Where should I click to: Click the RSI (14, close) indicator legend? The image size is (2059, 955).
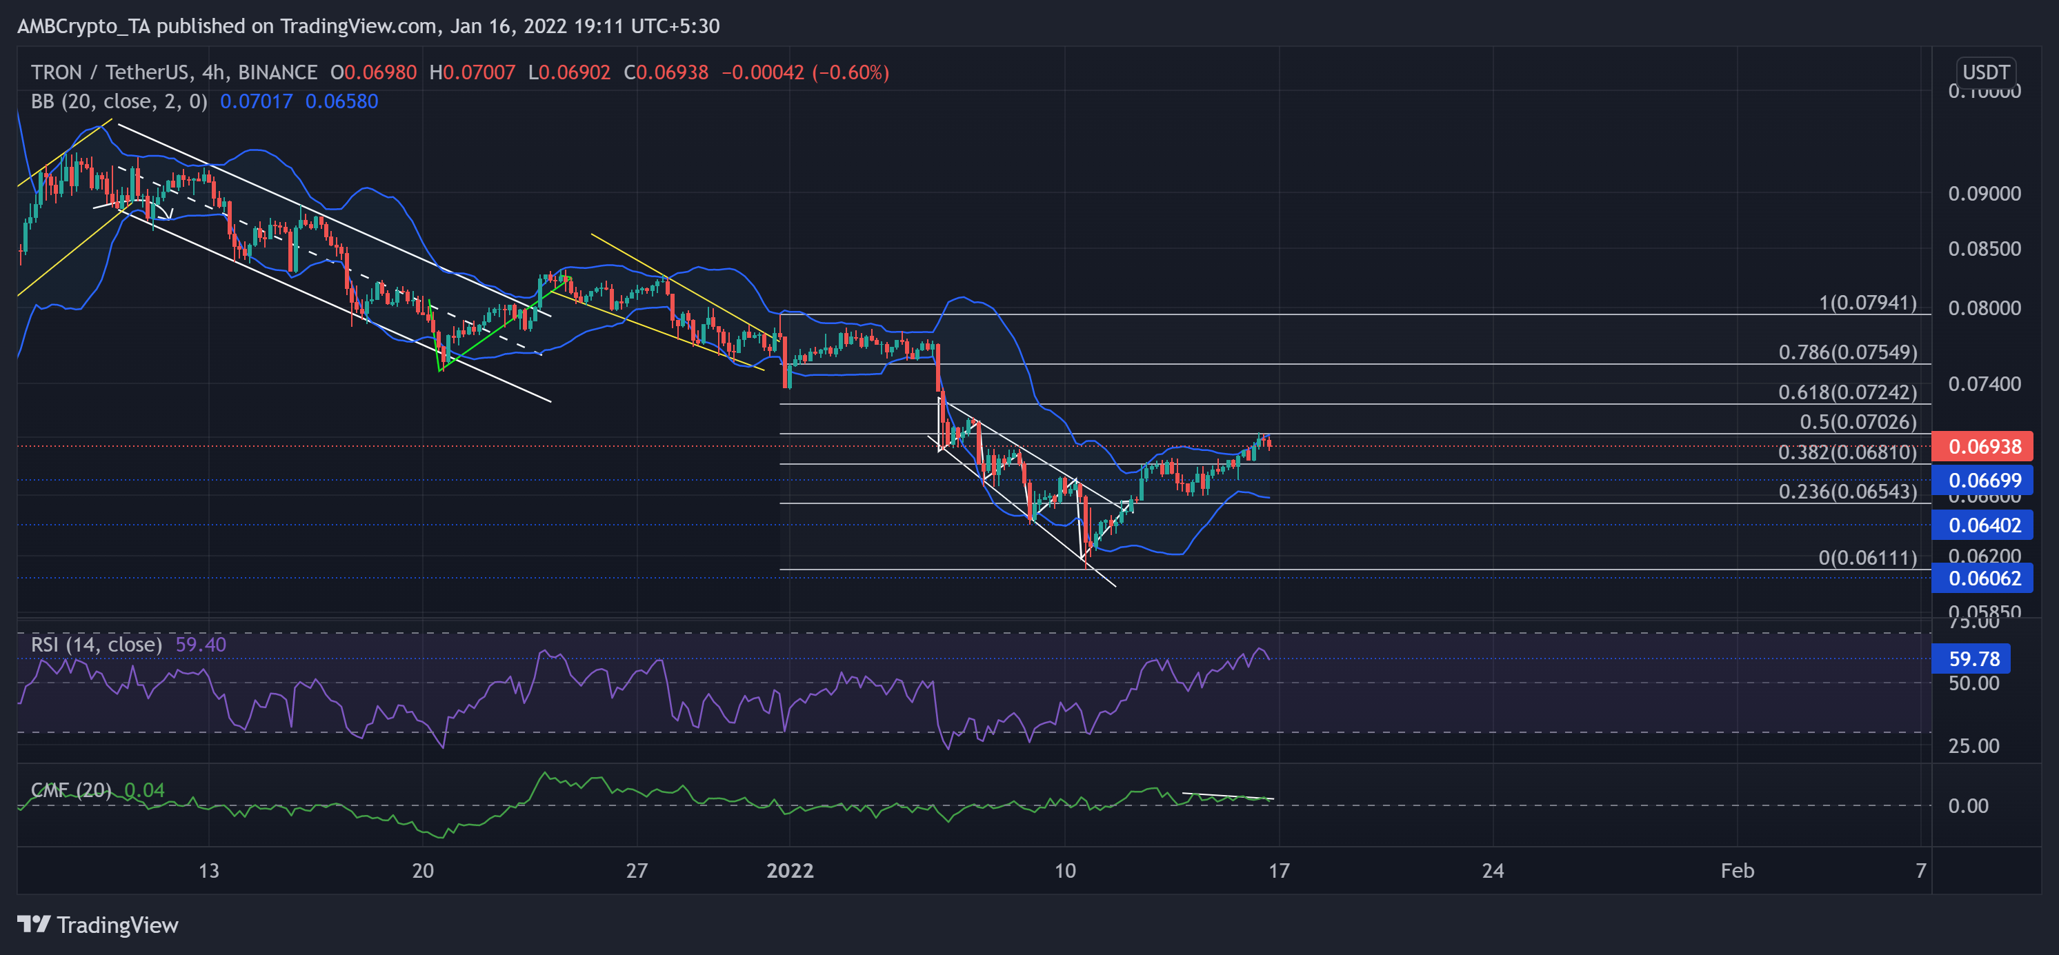[x=96, y=644]
